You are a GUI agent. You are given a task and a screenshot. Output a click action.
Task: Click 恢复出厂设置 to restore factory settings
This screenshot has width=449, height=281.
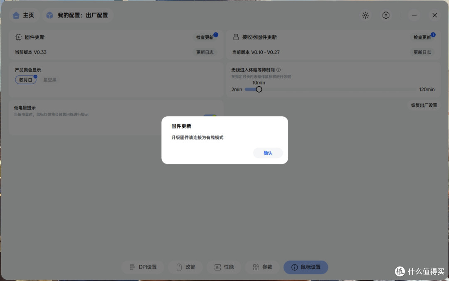(424, 105)
